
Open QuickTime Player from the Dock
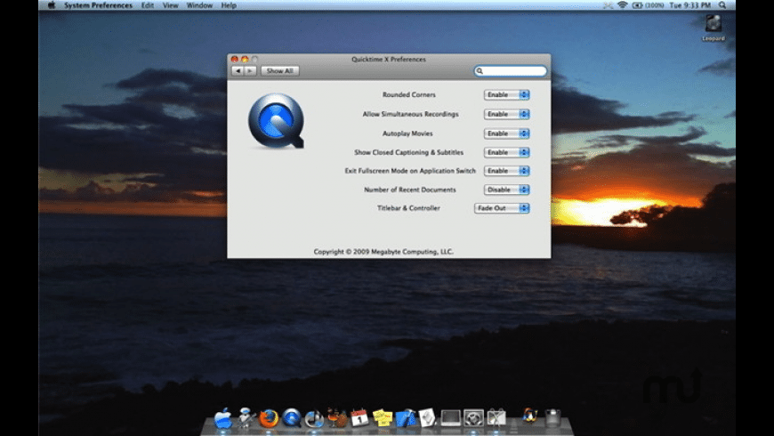291,418
